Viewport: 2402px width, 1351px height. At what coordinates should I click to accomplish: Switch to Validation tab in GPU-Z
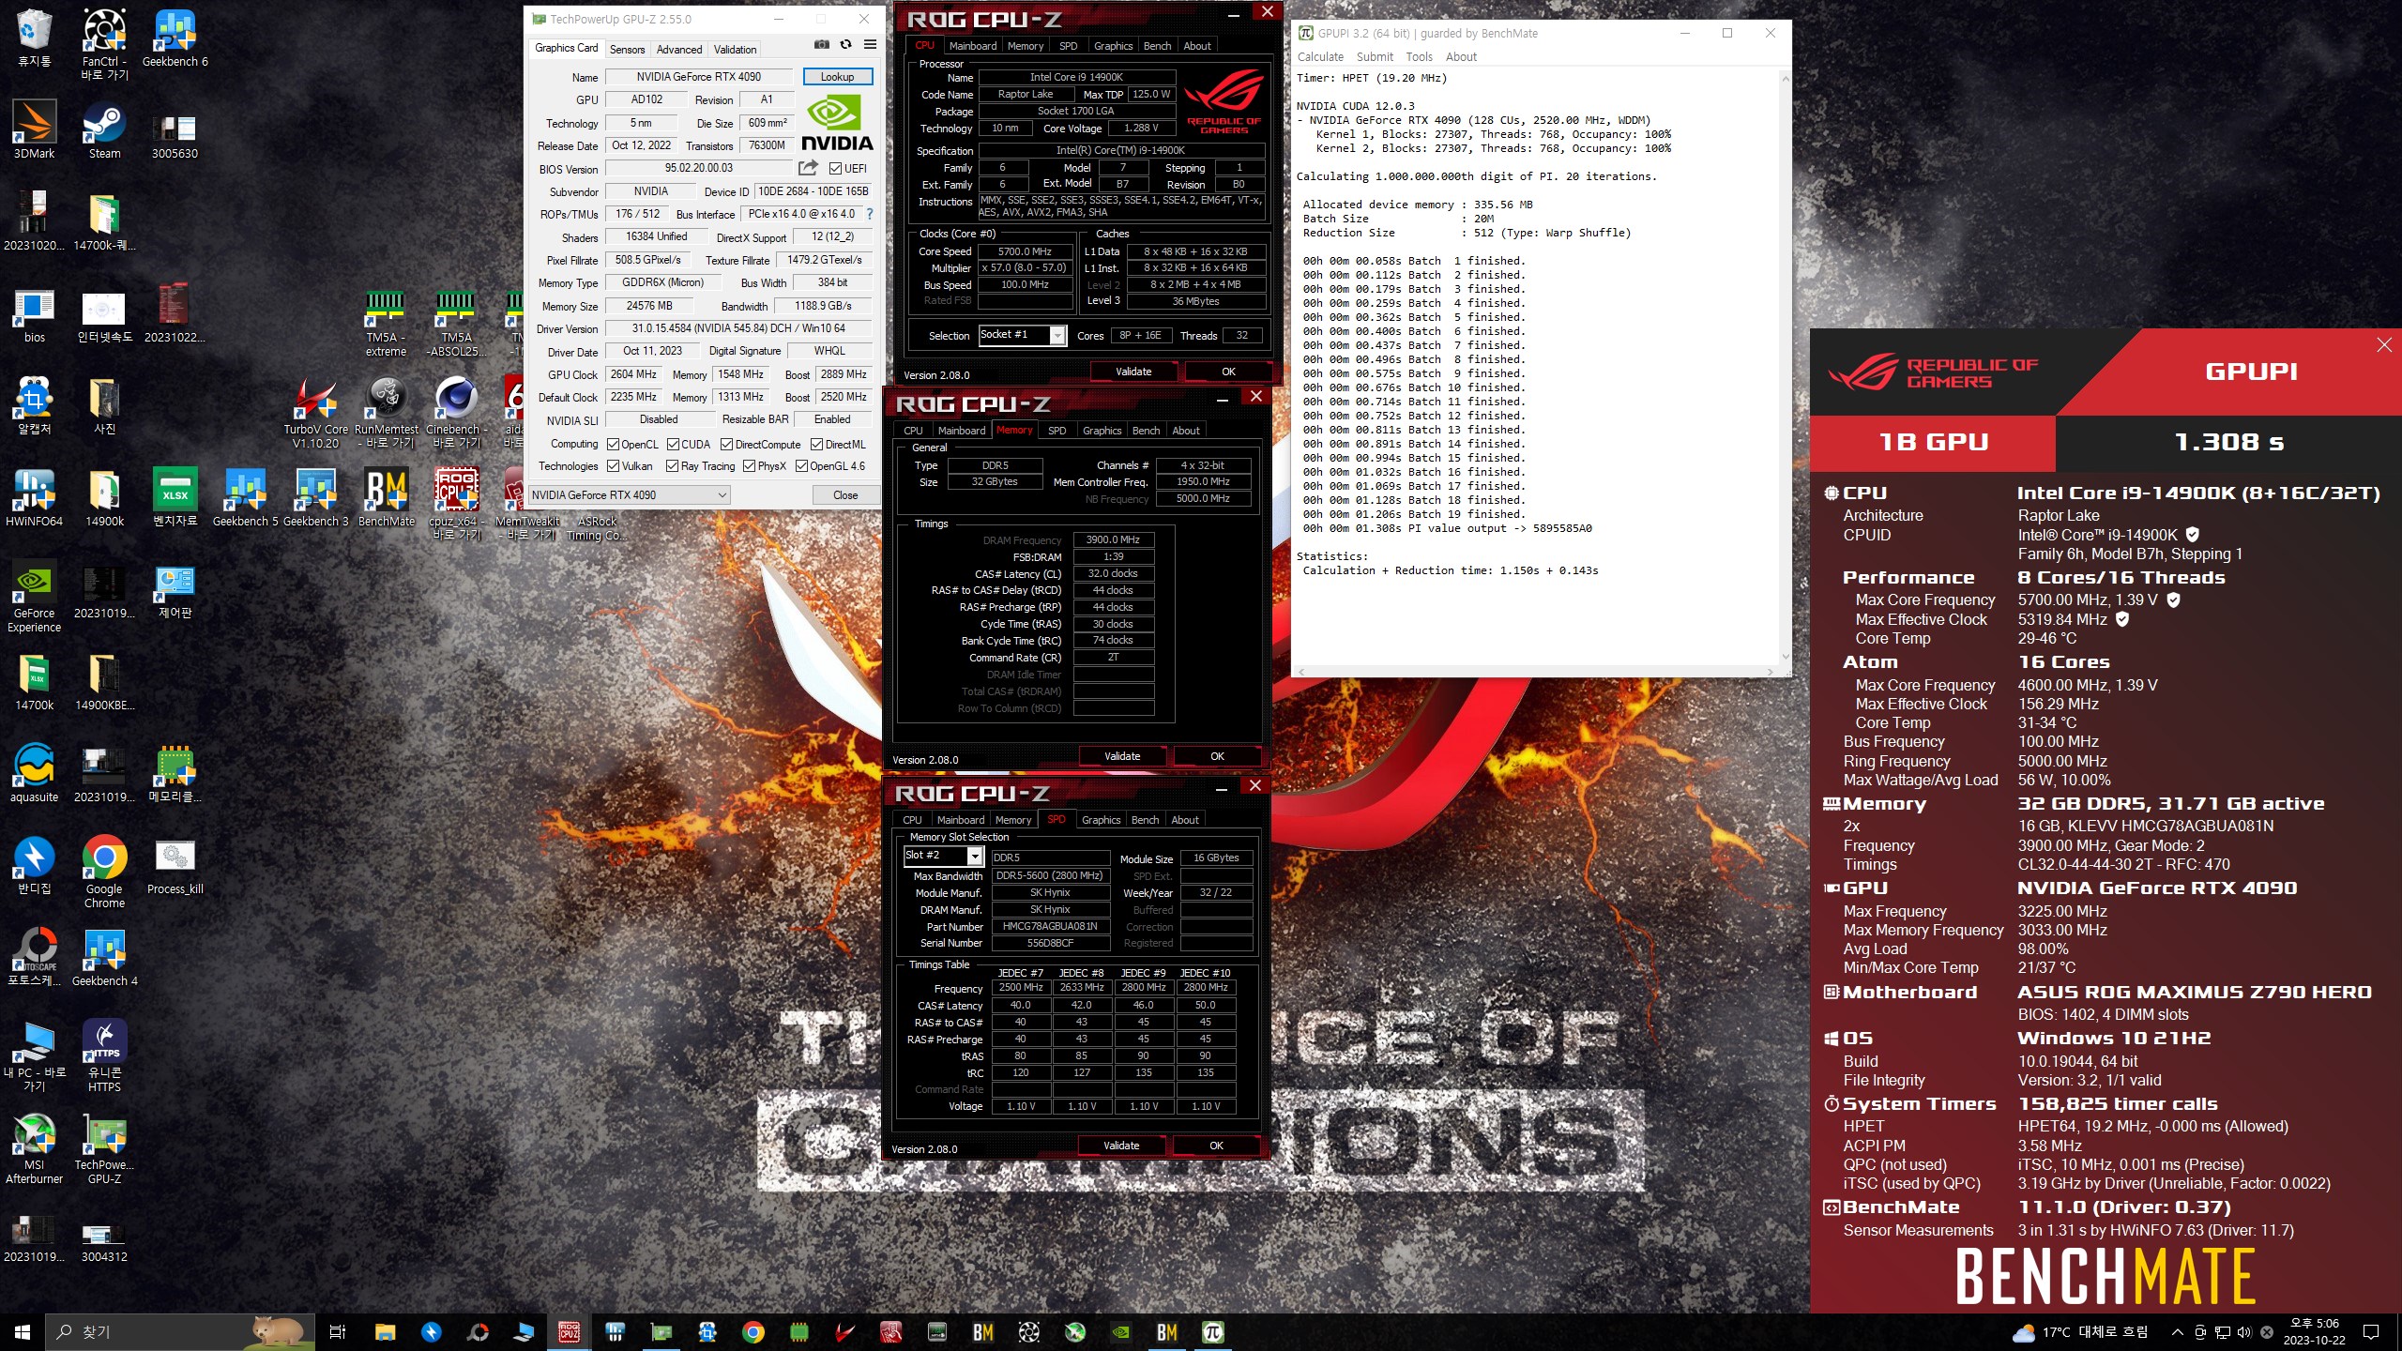[x=735, y=50]
